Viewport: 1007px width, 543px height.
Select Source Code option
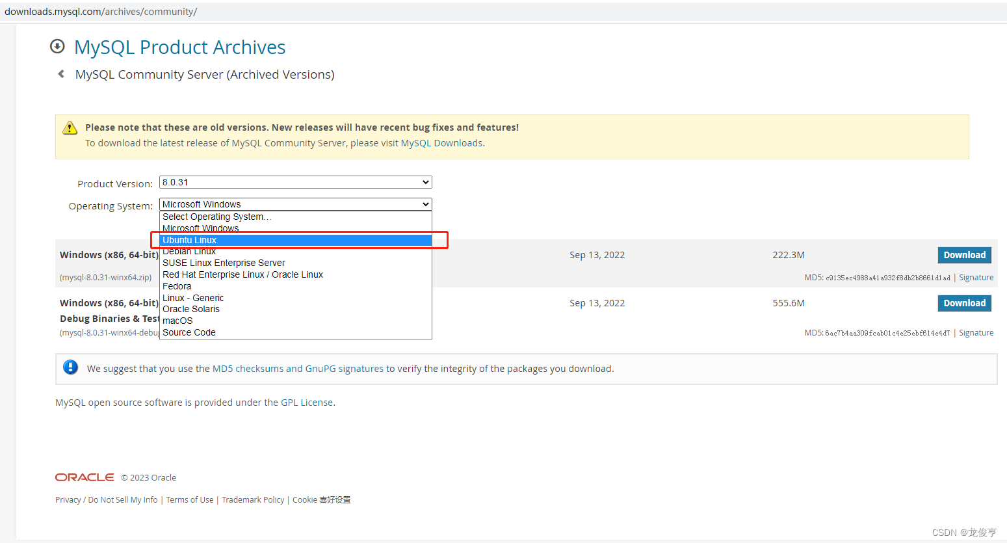[296, 332]
